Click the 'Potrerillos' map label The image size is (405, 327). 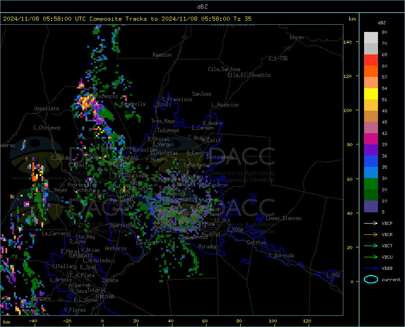tap(82, 185)
